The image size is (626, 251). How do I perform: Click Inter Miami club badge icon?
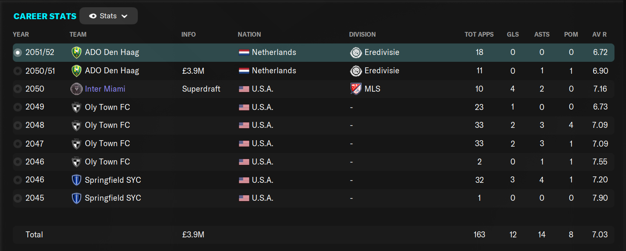coord(76,89)
